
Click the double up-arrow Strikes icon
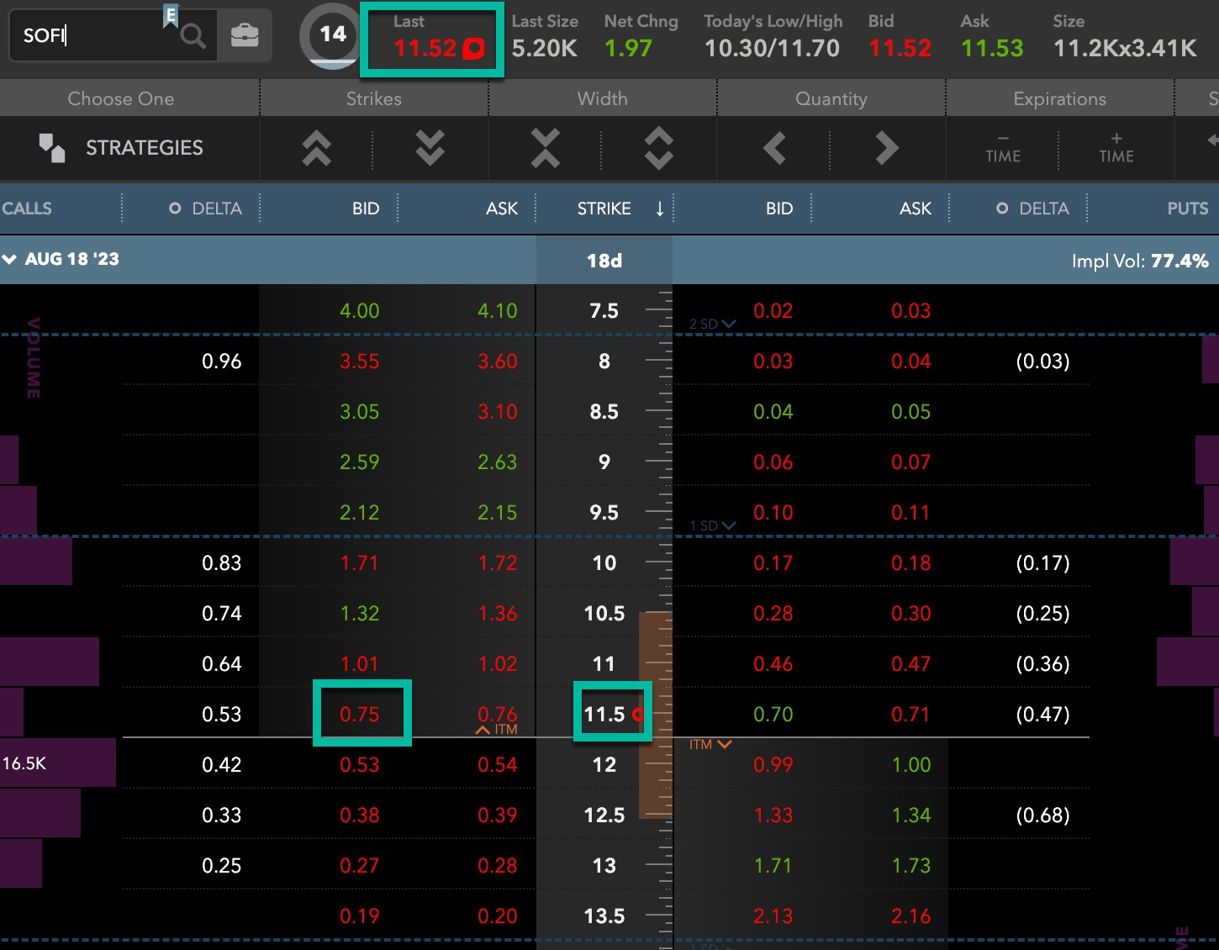coord(317,148)
